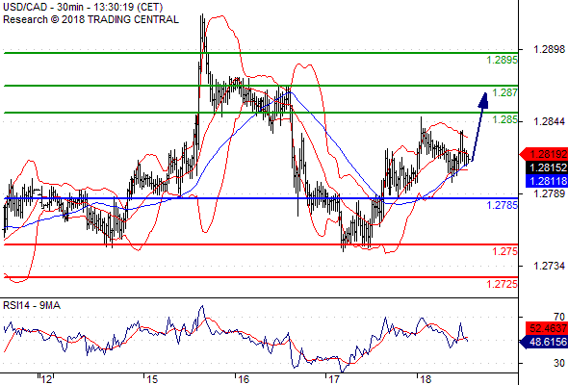Click the 1.2895 green resistance label

(502, 60)
